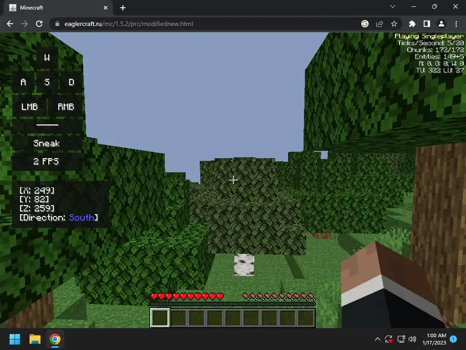Click the Playing Singleplayer text
The width and height of the screenshot is (466, 350).
429,36
